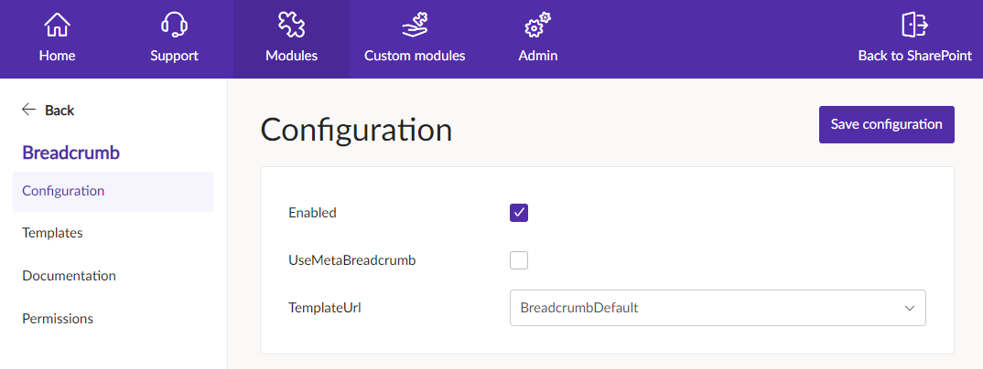
Task: Click the Custom modules label
Action: 415,56
